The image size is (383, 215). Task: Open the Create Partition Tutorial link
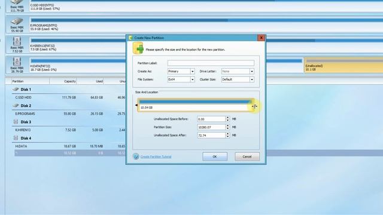click(x=156, y=156)
